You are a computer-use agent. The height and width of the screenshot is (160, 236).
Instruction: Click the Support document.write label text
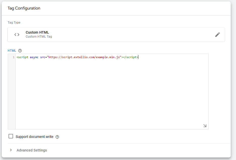tap(34, 137)
